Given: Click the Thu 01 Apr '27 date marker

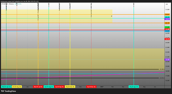Looking at the screenshot, I should click(x=134, y=87).
